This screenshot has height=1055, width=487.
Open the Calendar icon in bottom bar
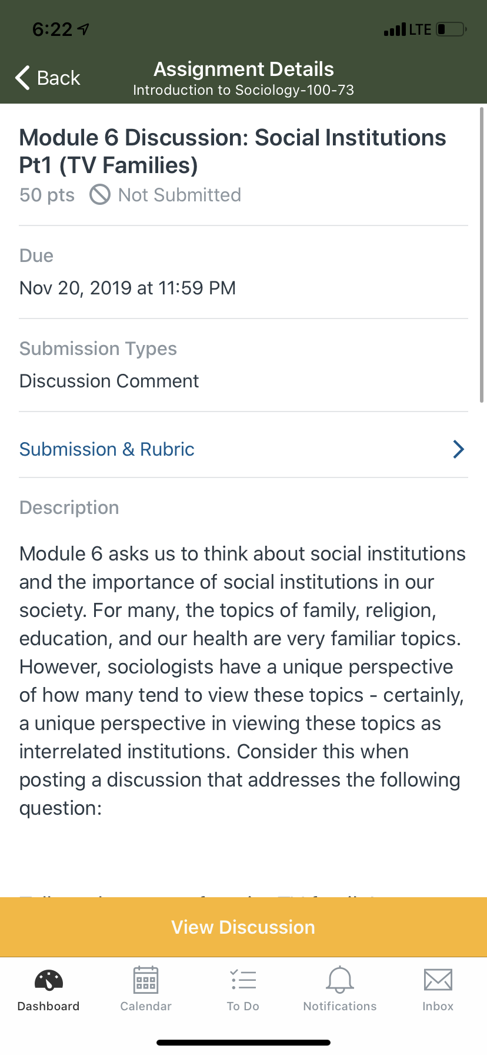click(146, 980)
